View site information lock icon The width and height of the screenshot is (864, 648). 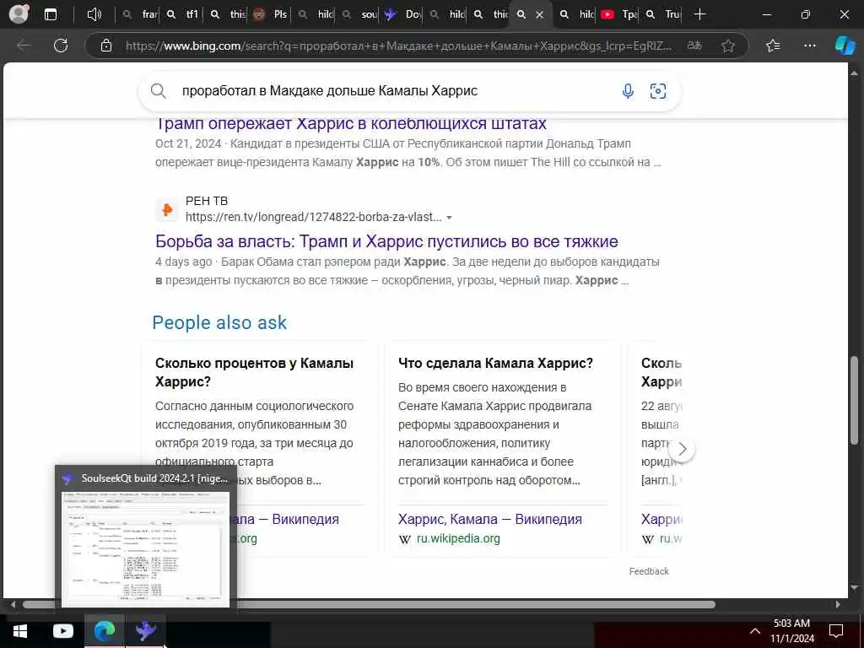pos(106,46)
